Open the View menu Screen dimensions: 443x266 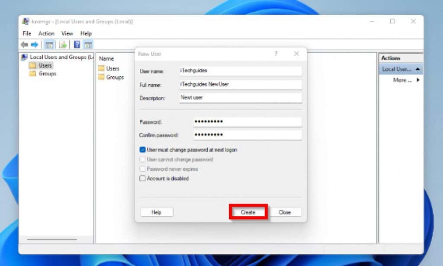[x=67, y=34]
